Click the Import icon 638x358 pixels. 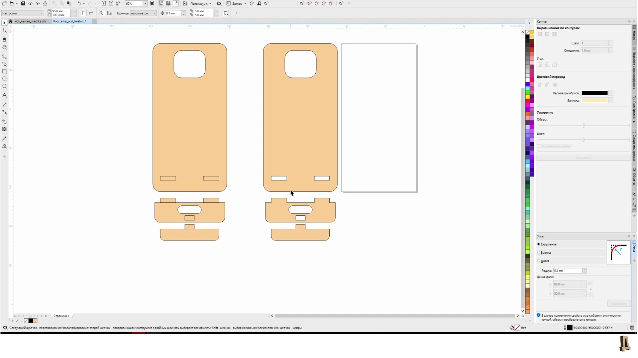click(x=104, y=3)
